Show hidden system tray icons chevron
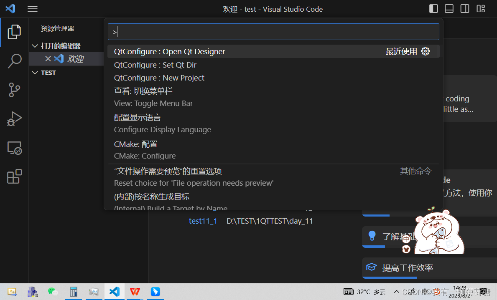This screenshot has height=300, width=497. 397,292
